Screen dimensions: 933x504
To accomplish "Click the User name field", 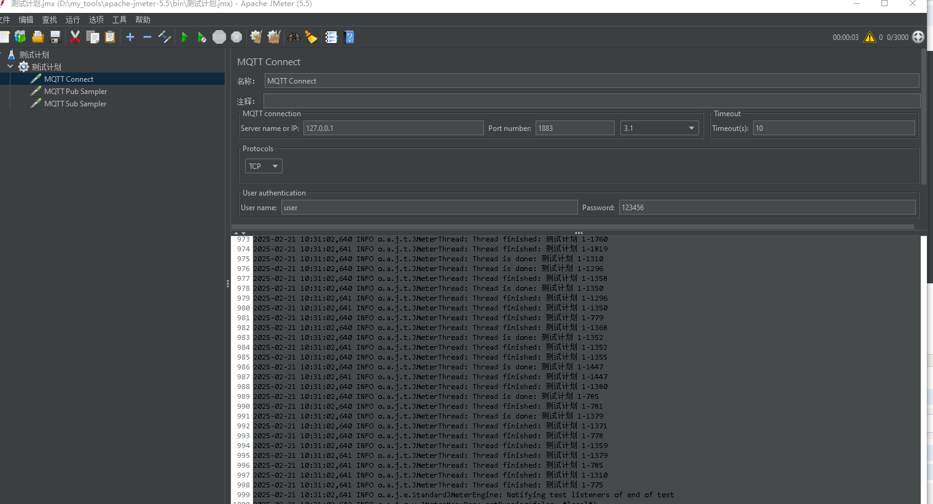I will 429,207.
